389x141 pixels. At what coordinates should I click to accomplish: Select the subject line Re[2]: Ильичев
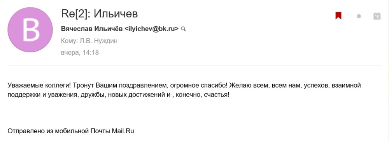99,14
